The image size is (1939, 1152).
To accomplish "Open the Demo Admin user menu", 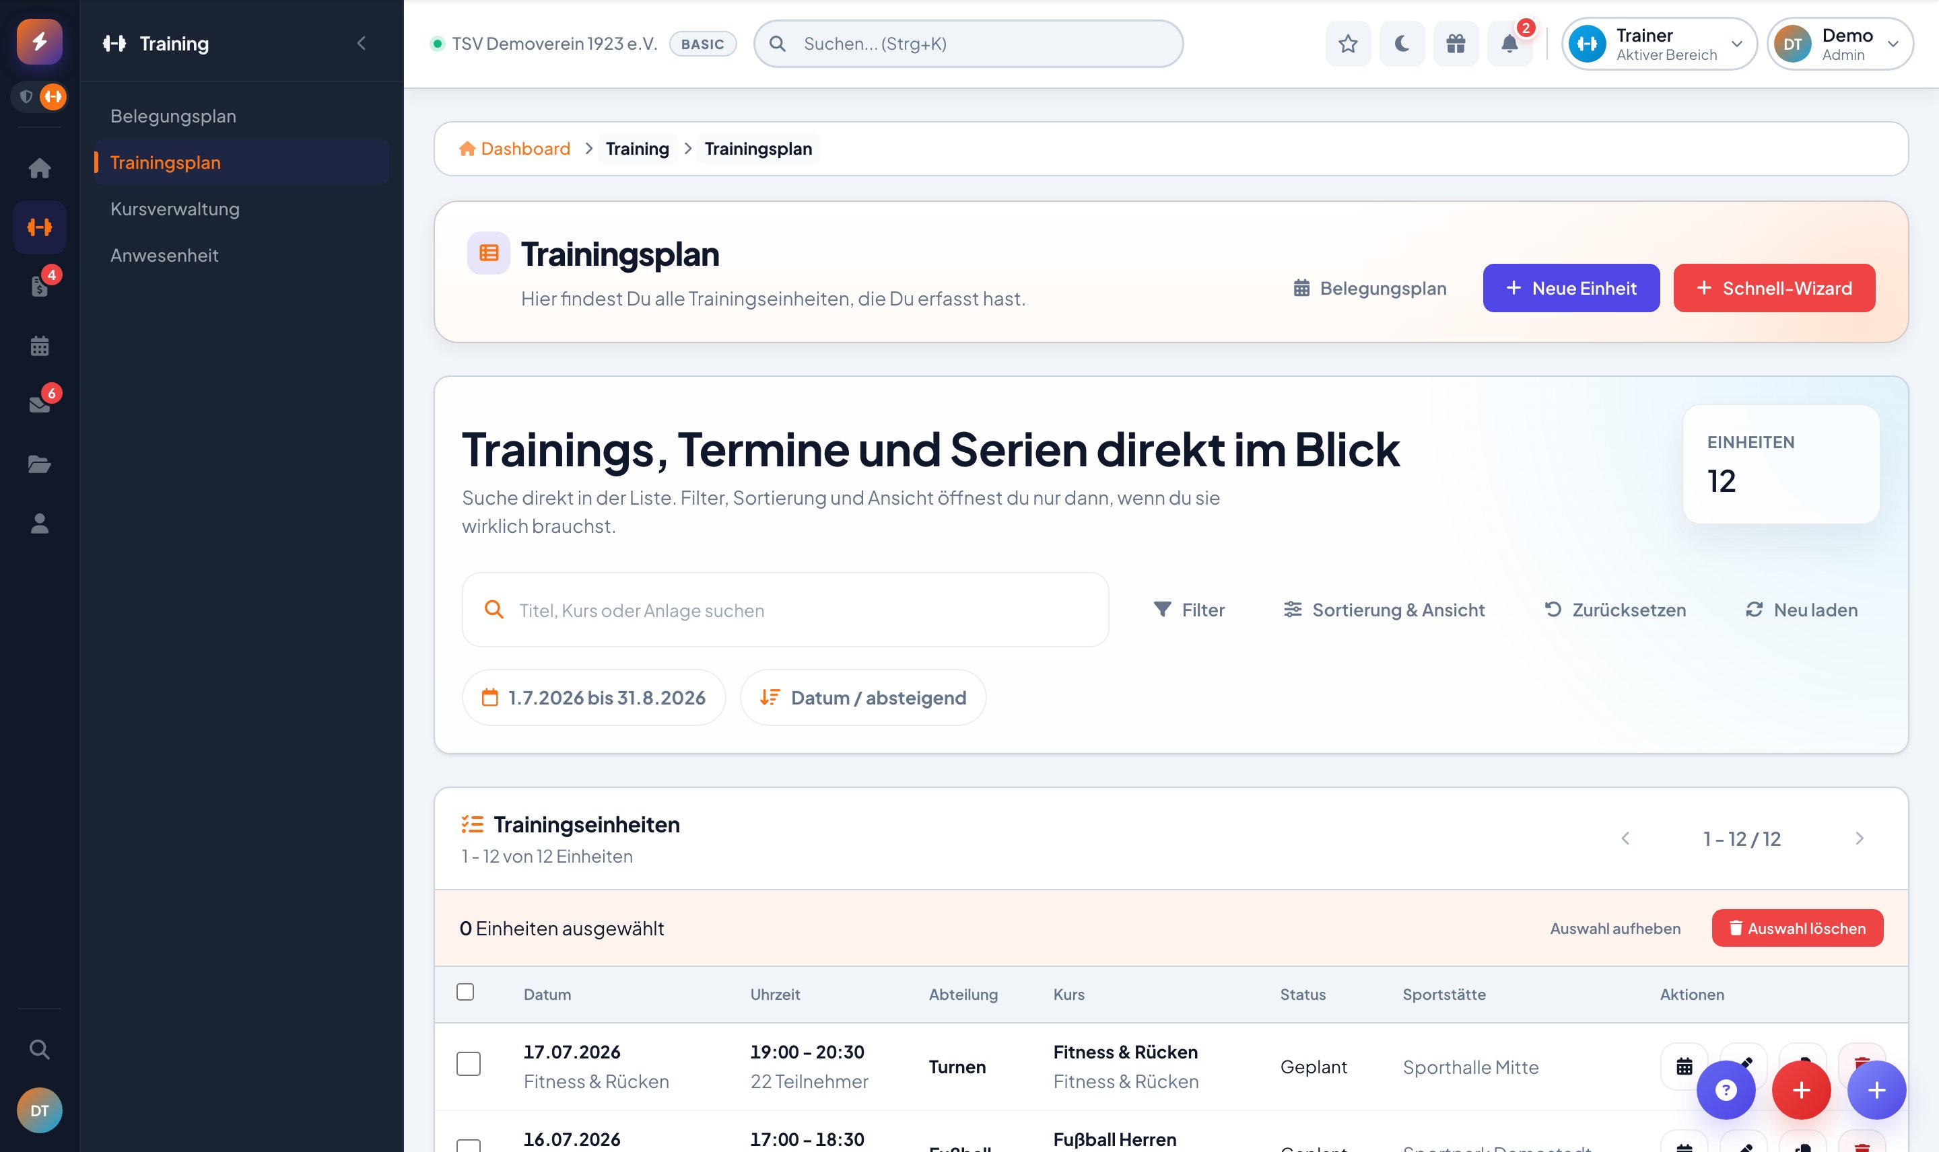I will 1839,44.
